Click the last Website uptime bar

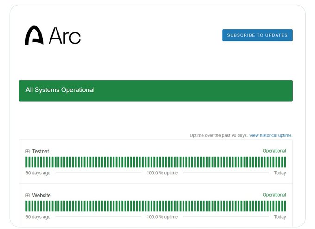285,206
